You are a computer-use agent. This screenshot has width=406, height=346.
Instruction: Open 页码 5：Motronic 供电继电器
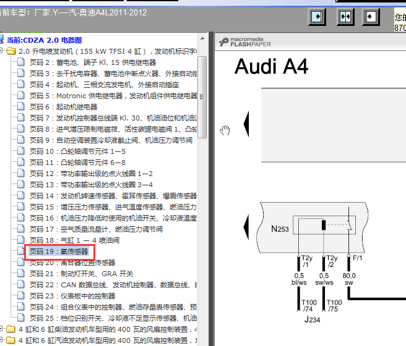[x=113, y=96]
